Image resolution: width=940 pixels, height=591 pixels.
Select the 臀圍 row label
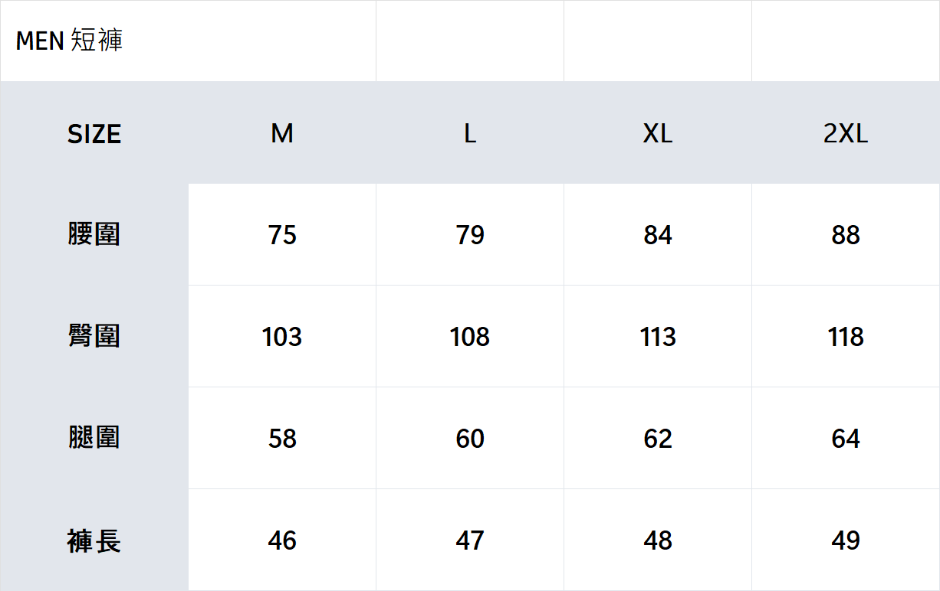pos(94,336)
